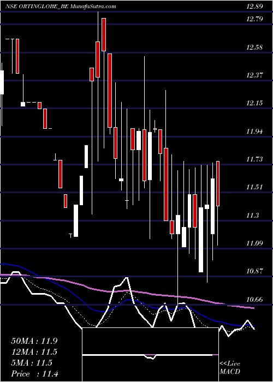Image resolution: width=273 pixels, height=382 pixels.
Task: Click the 12.79 price axis label
Action: tap(254, 19)
